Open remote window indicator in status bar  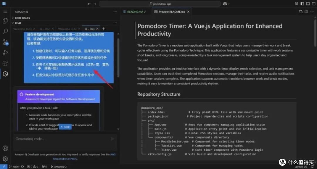click(x=4, y=167)
